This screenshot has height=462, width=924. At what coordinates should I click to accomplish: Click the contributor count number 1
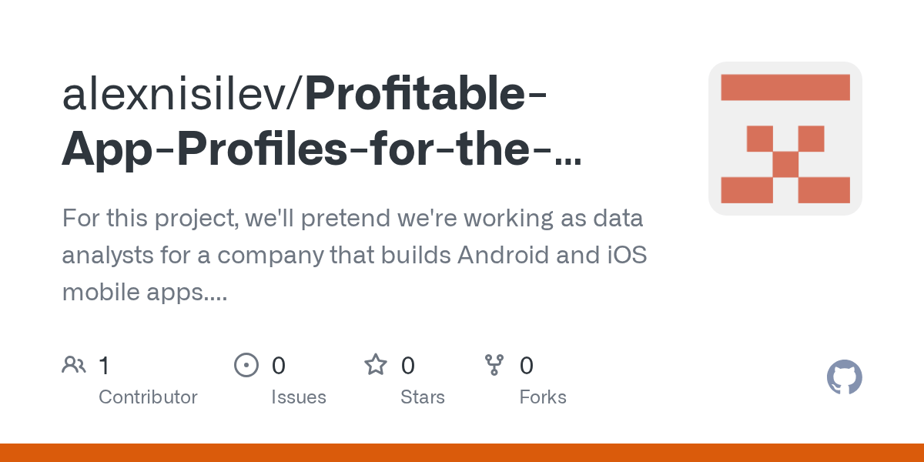104,365
